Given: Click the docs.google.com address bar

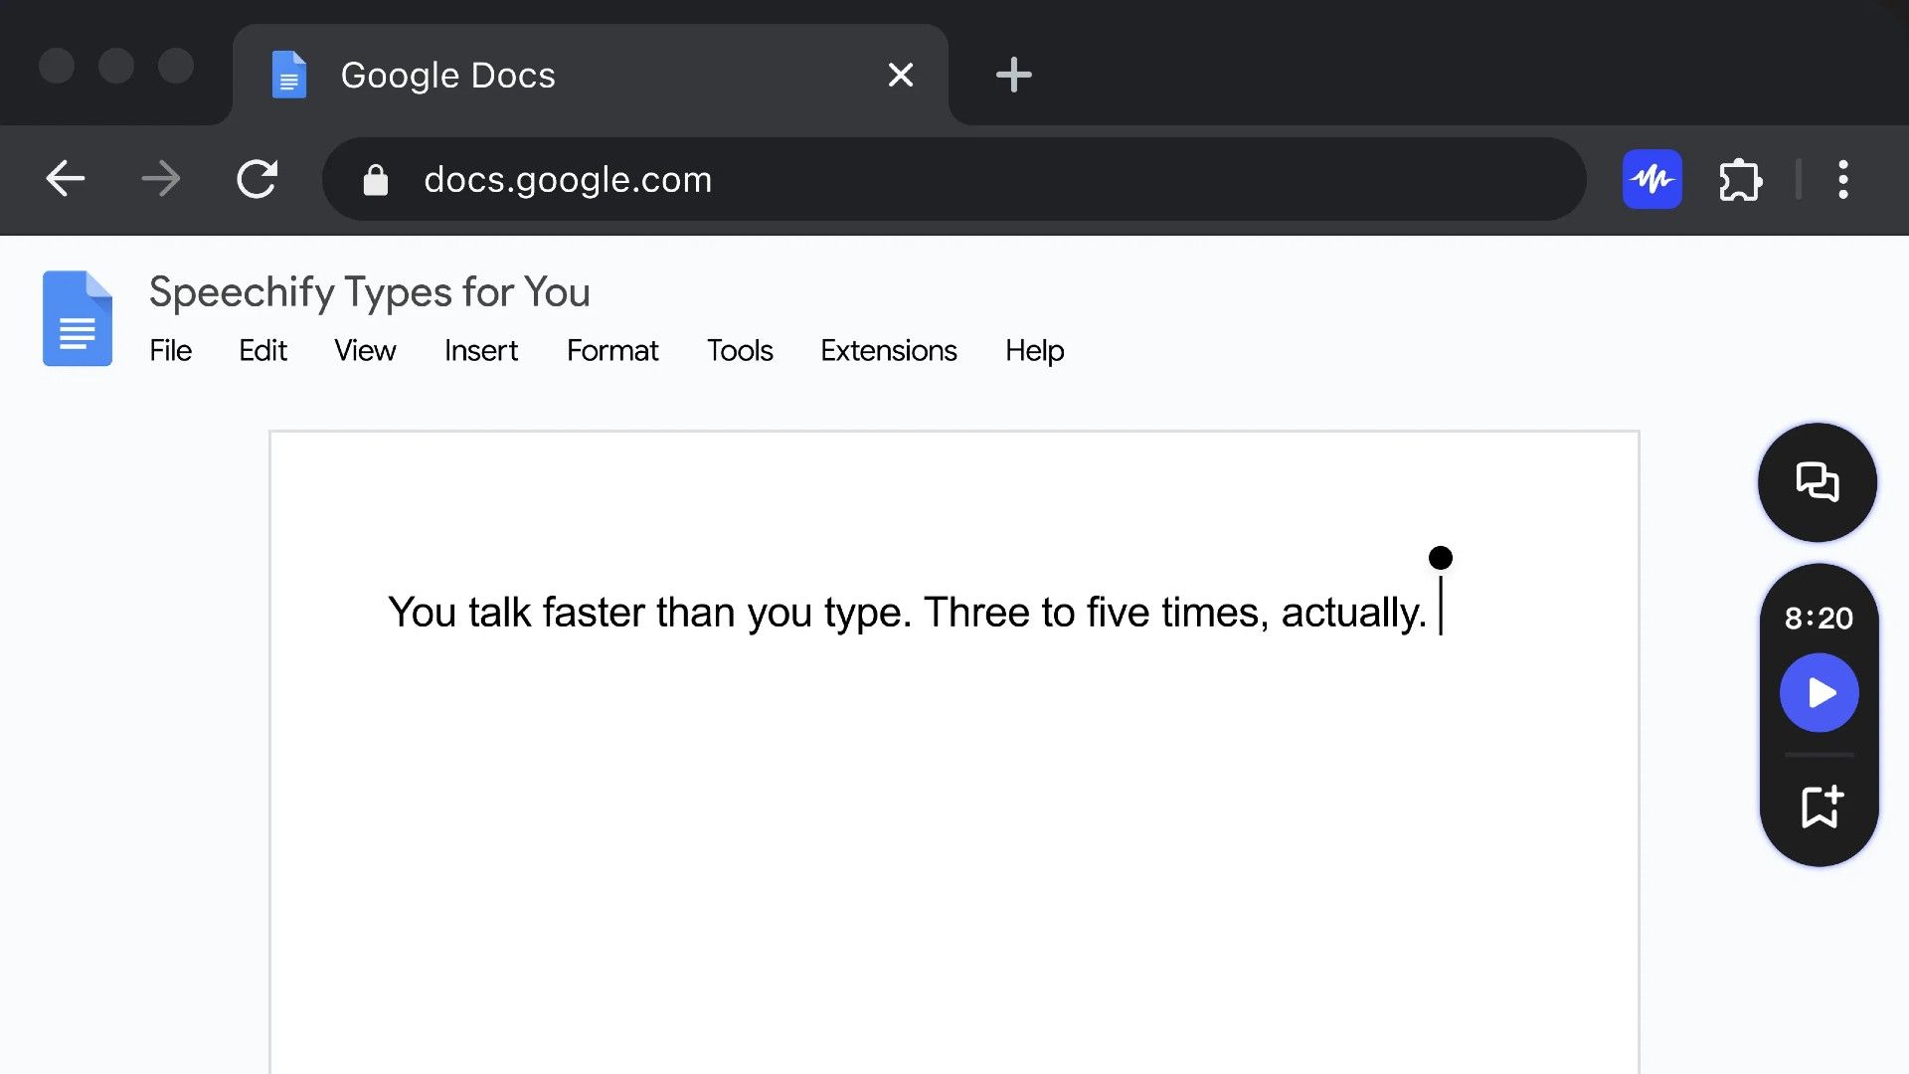Looking at the screenshot, I should click(x=954, y=179).
